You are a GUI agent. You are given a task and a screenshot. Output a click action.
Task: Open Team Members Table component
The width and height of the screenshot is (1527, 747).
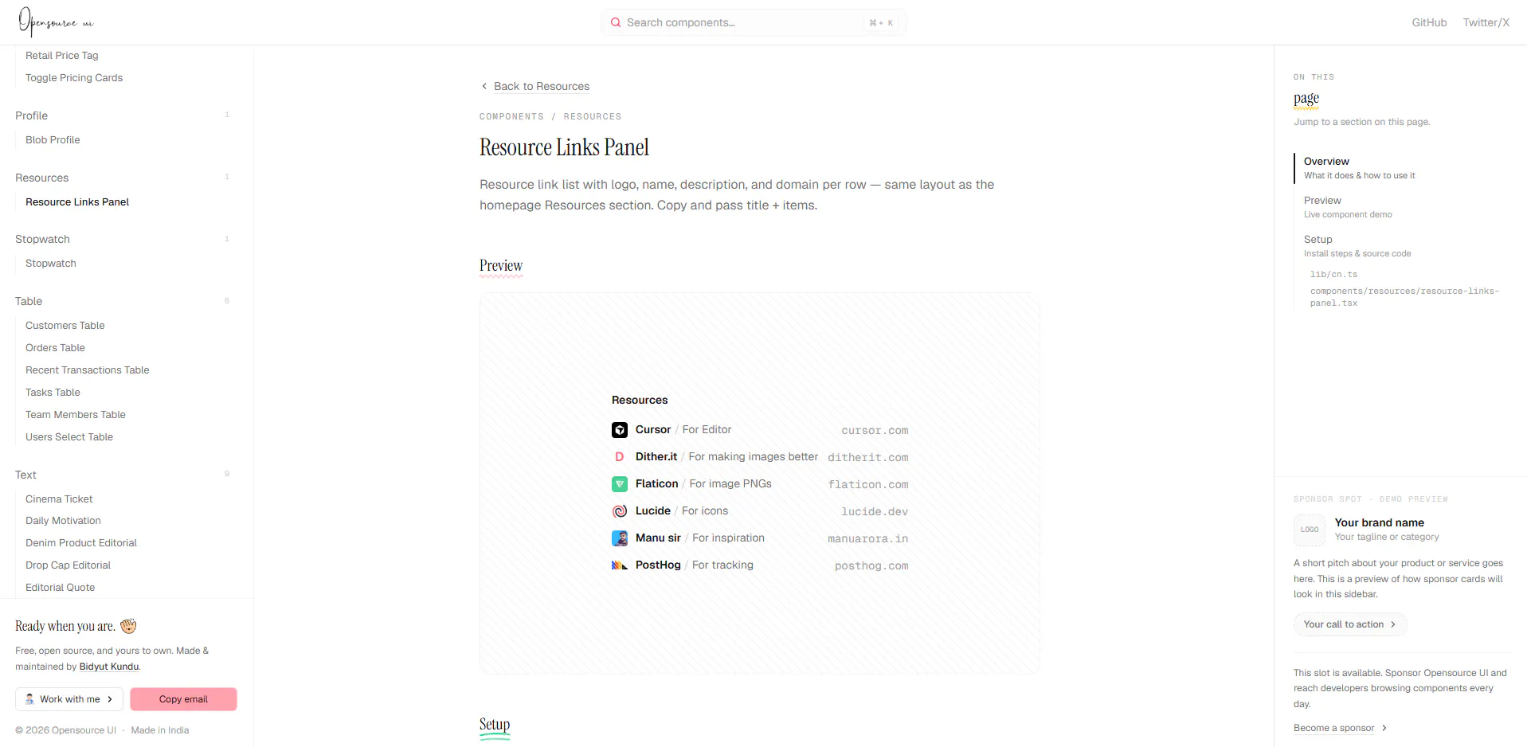click(x=76, y=414)
